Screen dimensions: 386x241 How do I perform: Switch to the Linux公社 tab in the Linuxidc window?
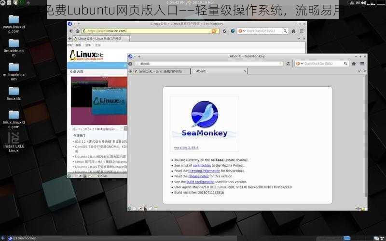tap(101, 39)
